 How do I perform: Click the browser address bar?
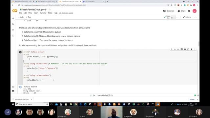coord(94,5)
